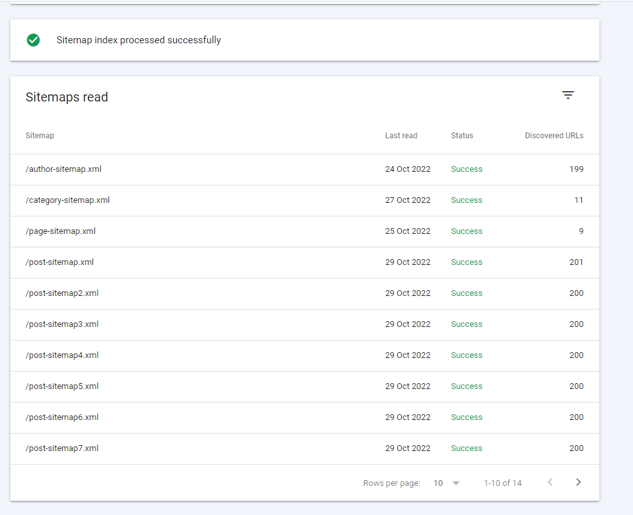Select the /post-sitemap2.xml row
Screen dimensions: 633x515
pos(62,293)
